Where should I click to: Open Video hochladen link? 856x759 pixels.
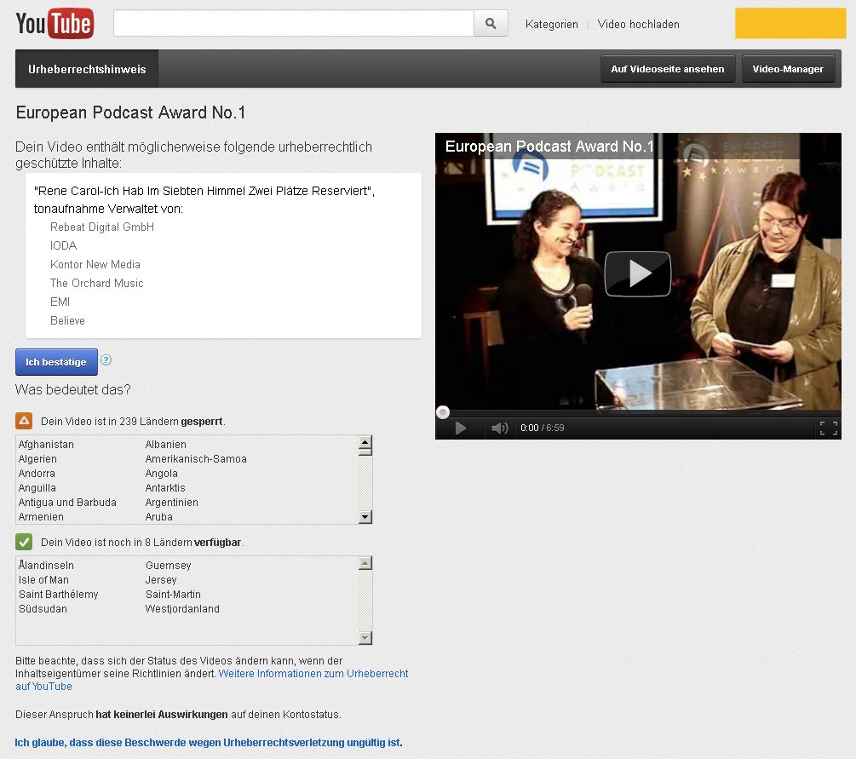point(638,24)
